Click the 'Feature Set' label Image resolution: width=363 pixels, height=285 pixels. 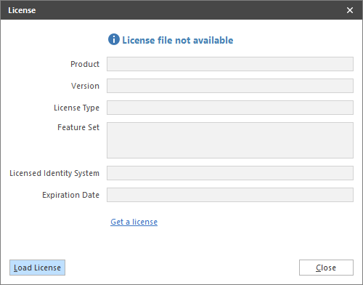click(x=78, y=127)
